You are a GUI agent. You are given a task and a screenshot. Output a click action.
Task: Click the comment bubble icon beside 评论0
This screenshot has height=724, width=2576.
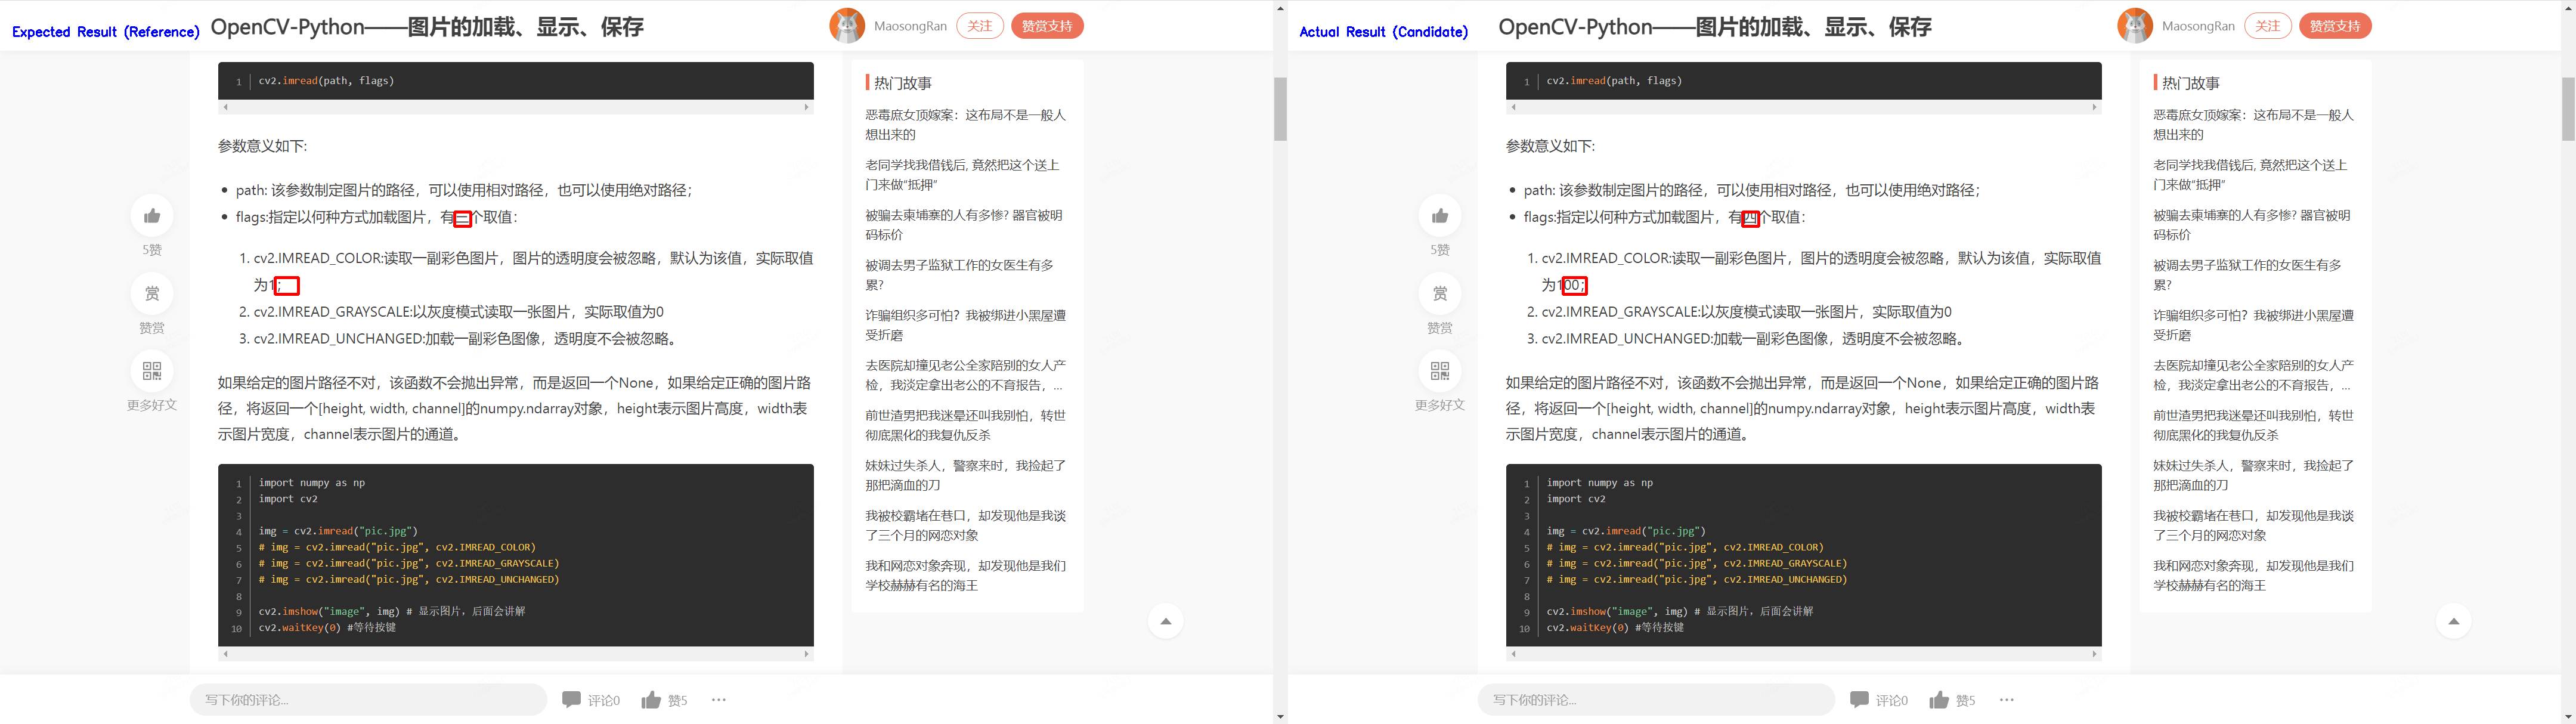573,699
